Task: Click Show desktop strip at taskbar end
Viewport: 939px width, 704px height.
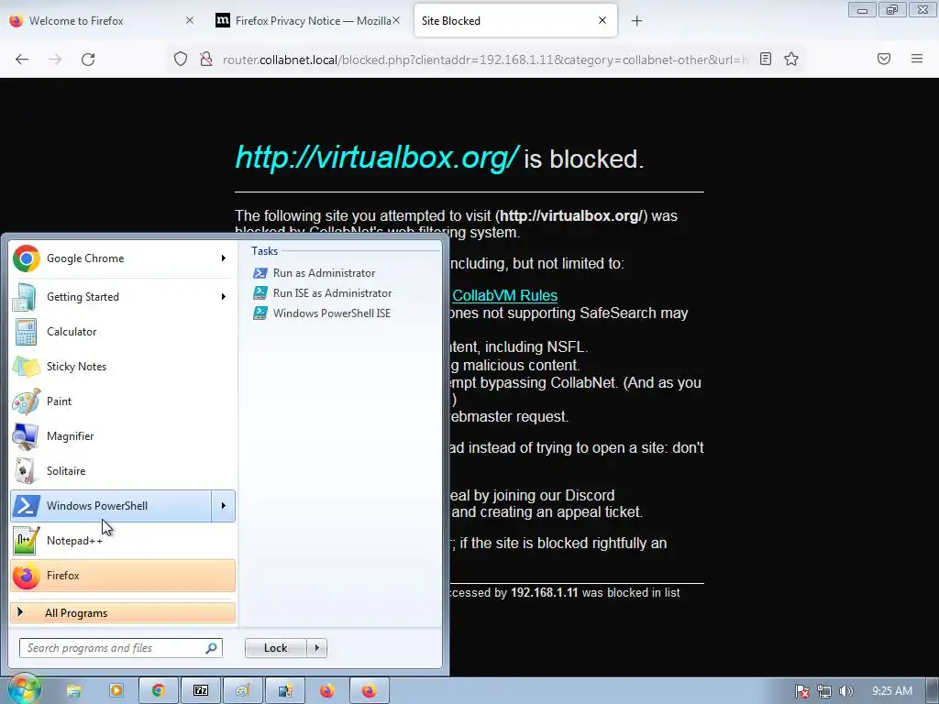Action: coord(933,691)
